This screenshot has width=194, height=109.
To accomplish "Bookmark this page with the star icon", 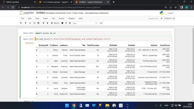I will coord(176,7).
